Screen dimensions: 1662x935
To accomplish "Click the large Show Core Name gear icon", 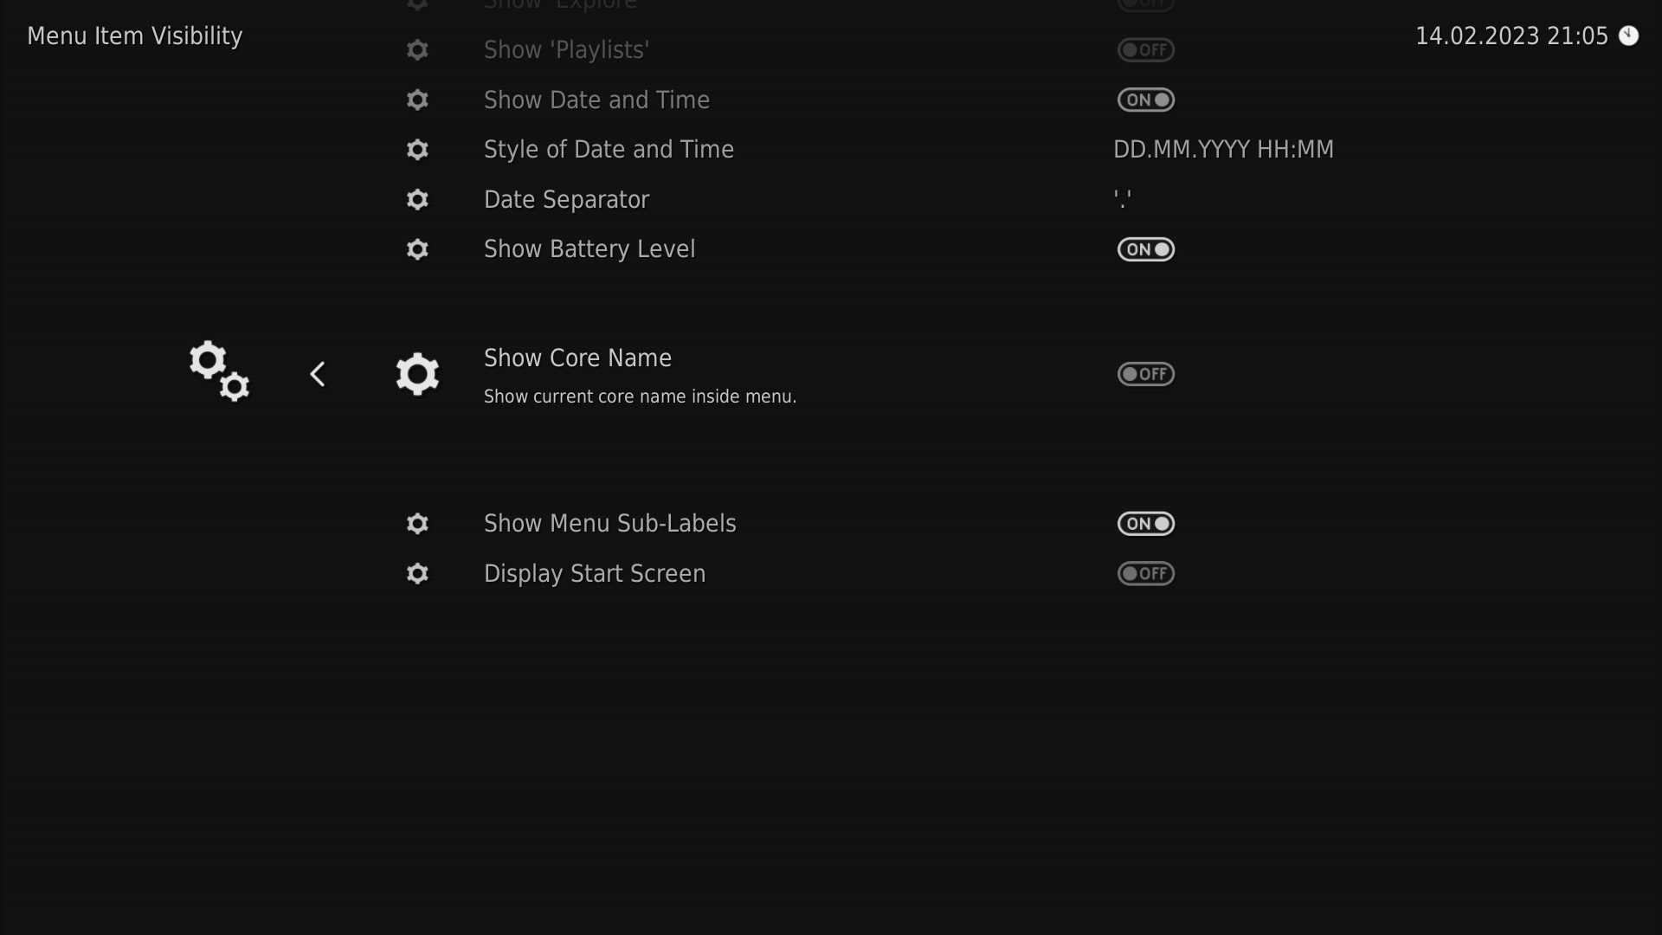I will click(x=417, y=374).
